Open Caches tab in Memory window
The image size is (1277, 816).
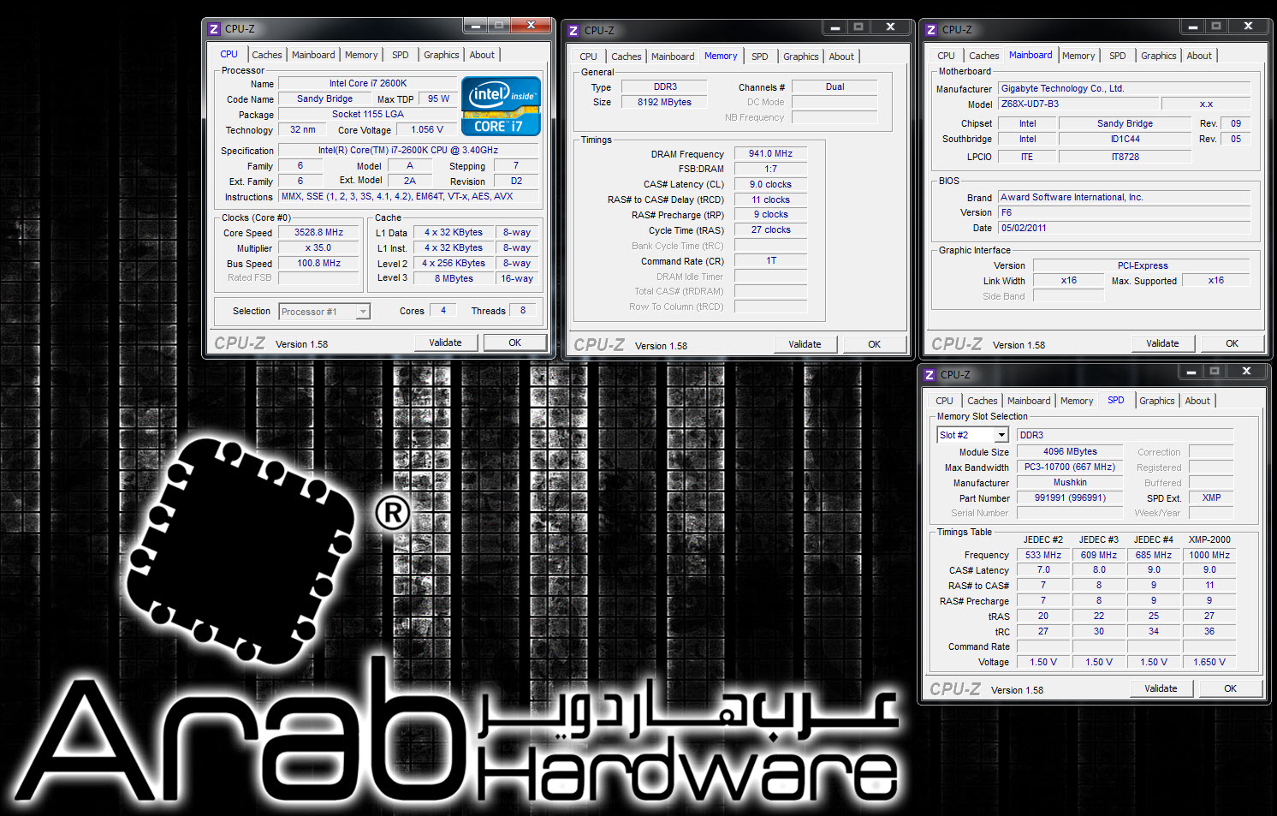pyautogui.click(x=627, y=57)
